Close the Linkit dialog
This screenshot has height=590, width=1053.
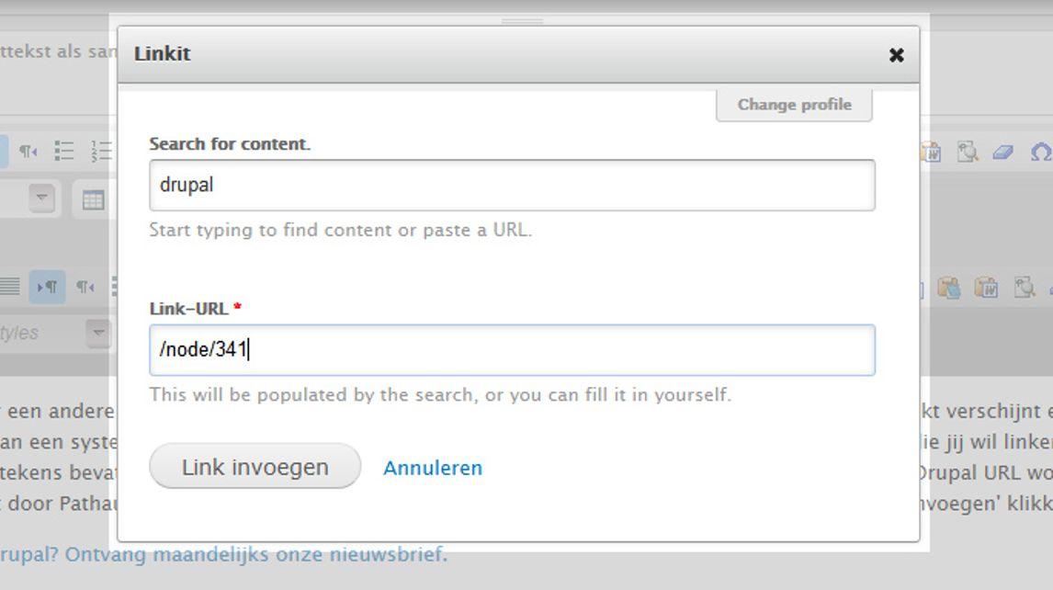tap(896, 55)
